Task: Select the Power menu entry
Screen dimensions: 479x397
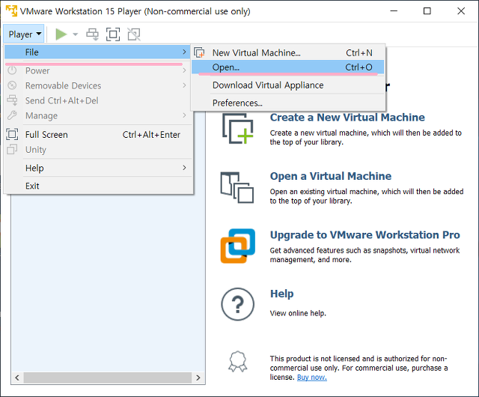Action: click(97, 70)
